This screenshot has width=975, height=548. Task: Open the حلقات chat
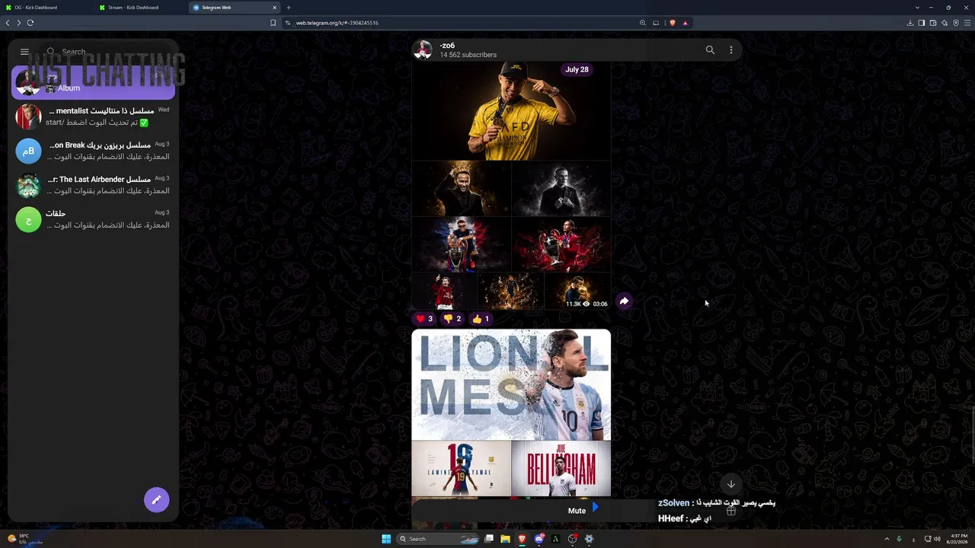coord(94,219)
